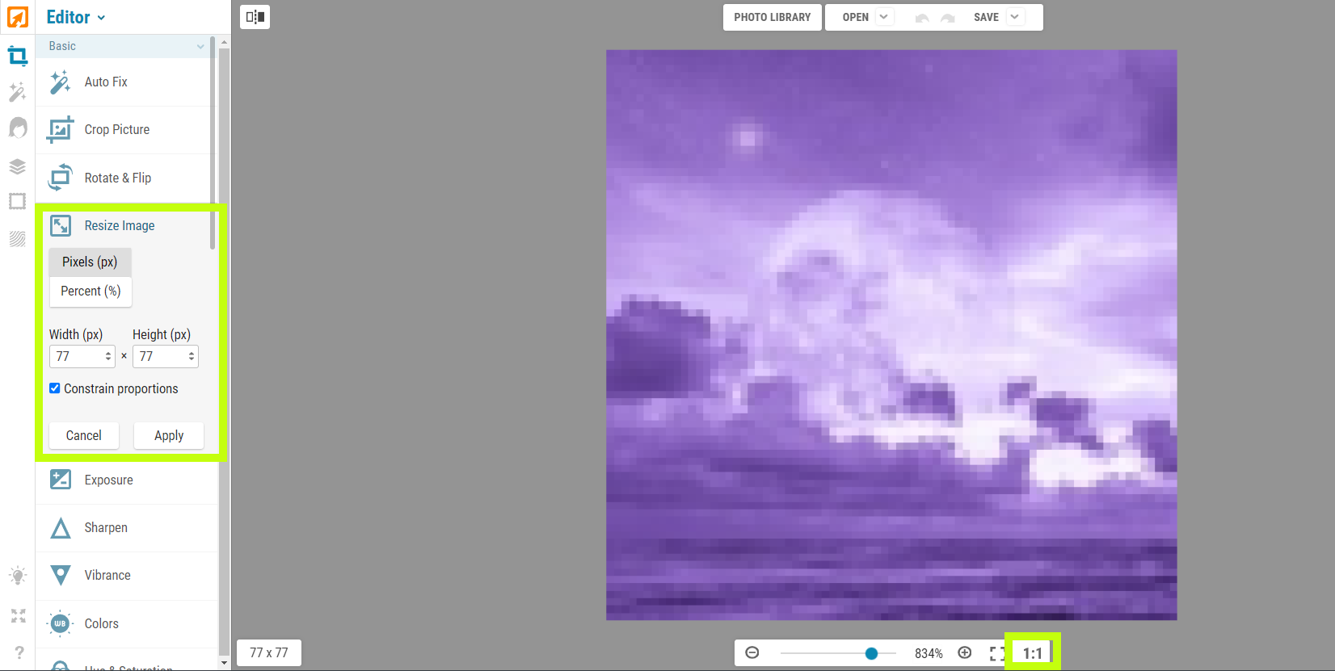The width and height of the screenshot is (1335, 671).
Task: Open the Colors tool
Action: click(127, 624)
